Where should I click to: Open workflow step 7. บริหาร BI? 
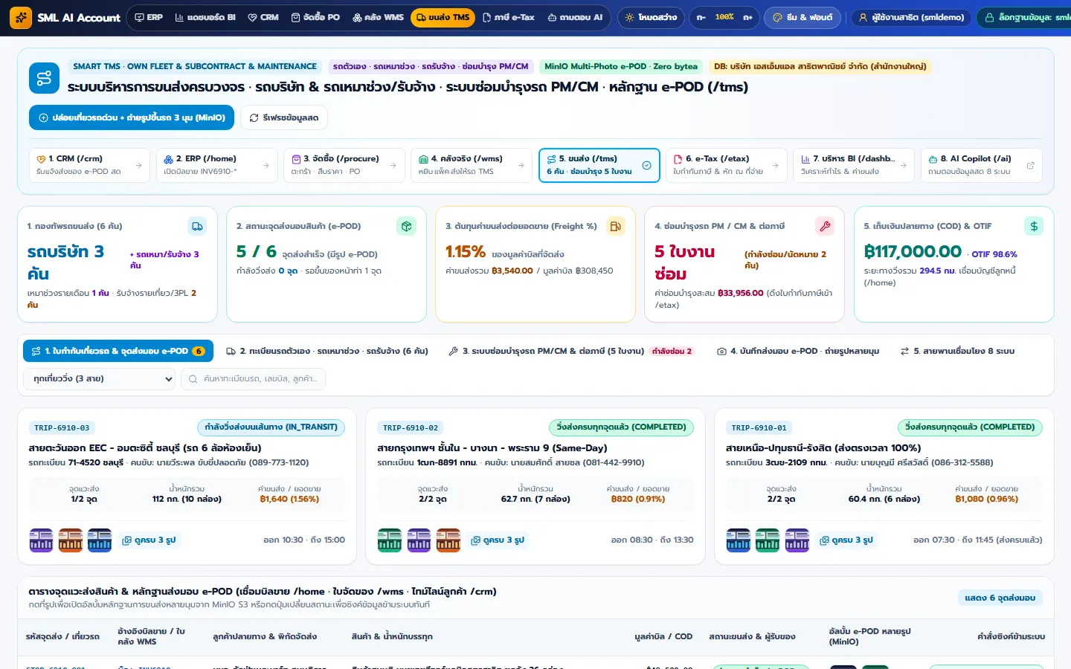854,165
